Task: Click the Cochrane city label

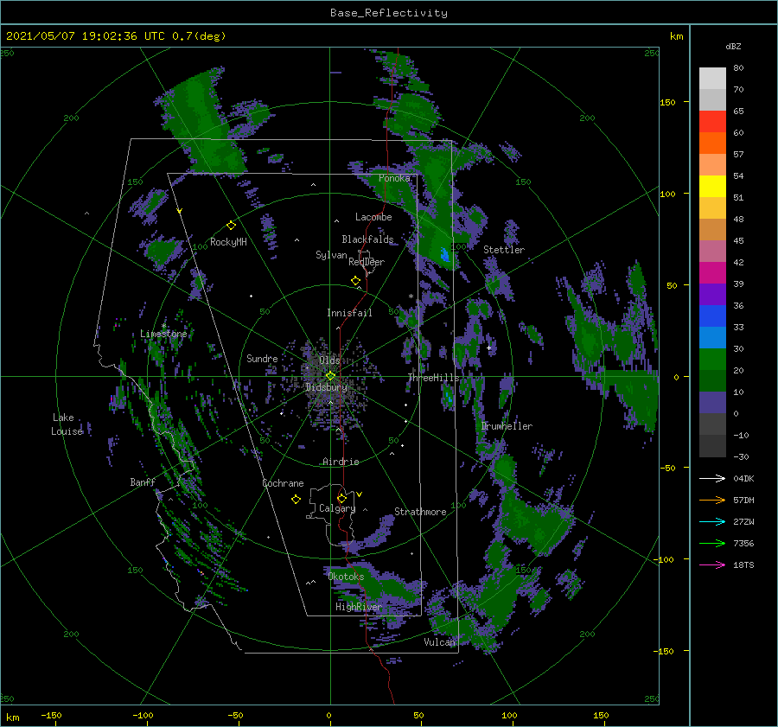Action: pyautogui.click(x=283, y=483)
